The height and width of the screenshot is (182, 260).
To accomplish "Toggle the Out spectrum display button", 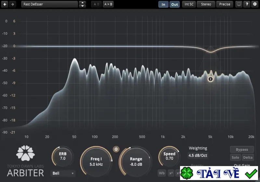I will pyautogui.click(x=175, y=4).
